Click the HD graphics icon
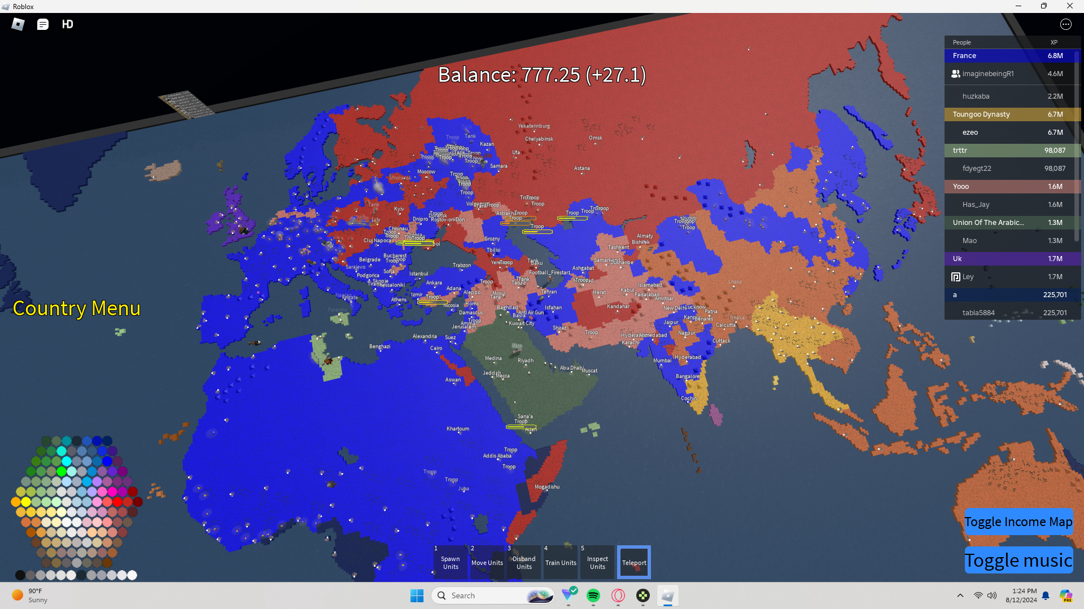This screenshot has height=609, width=1084. (68, 24)
